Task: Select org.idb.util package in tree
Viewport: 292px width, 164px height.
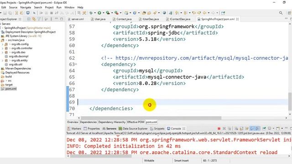Action: coord(16,65)
